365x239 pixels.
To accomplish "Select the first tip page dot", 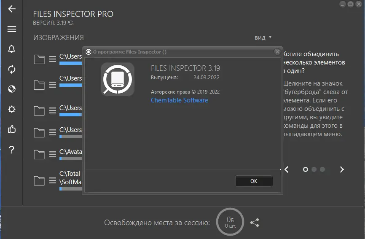I will [x=306, y=169].
